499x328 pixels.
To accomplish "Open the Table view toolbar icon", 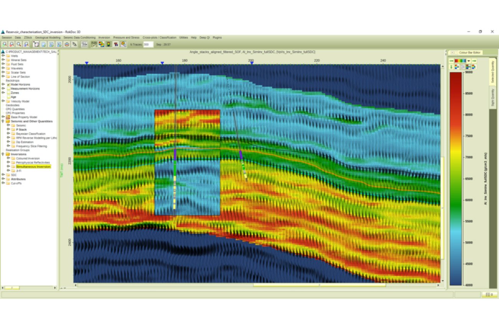I will pos(85,44).
